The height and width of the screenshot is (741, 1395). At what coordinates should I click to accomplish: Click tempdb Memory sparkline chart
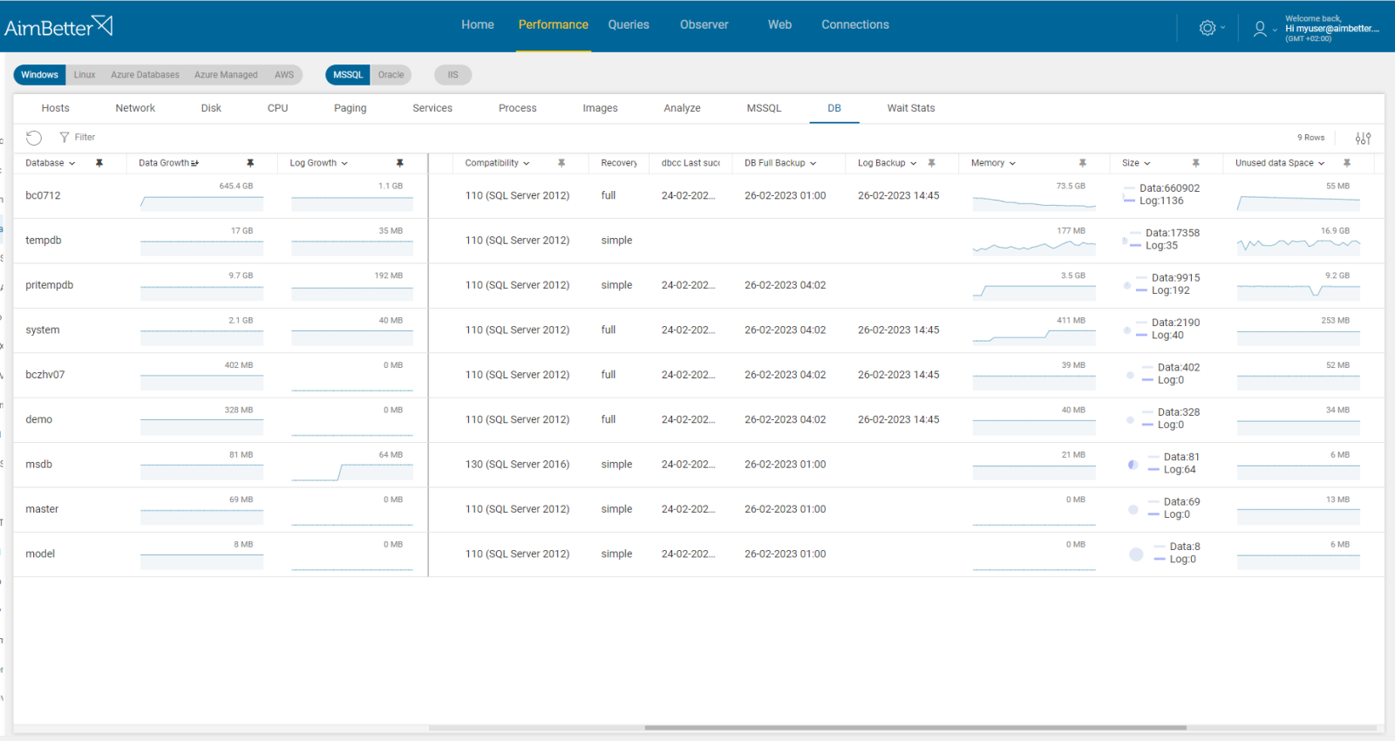point(1034,248)
